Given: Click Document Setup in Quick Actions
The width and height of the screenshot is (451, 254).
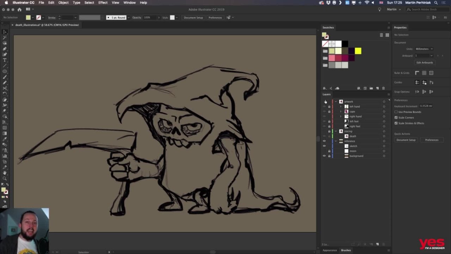Looking at the screenshot, I should pyautogui.click(x=406, y=140).
